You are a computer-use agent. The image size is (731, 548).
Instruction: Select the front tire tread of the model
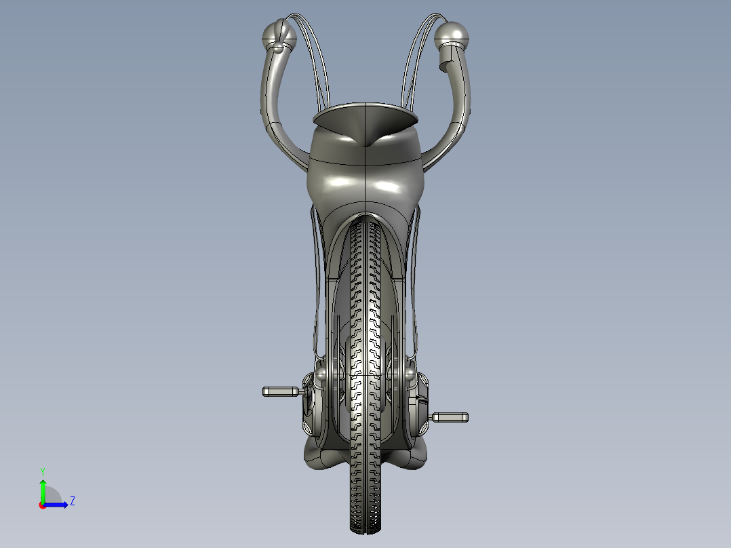[x=365, y=376]
